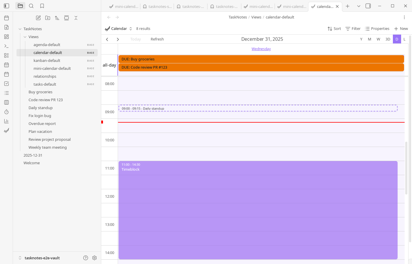Open the Filter menu
412x264 pixels.
click(x=353, y=29)
